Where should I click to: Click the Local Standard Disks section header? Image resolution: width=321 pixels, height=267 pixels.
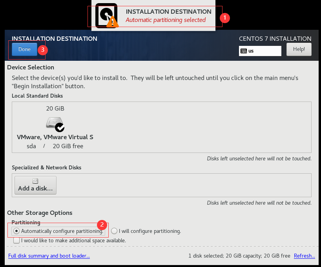click(x=37, y=96)
